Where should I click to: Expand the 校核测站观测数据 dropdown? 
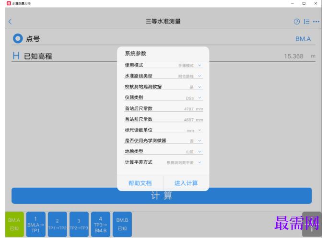(199, 87)
